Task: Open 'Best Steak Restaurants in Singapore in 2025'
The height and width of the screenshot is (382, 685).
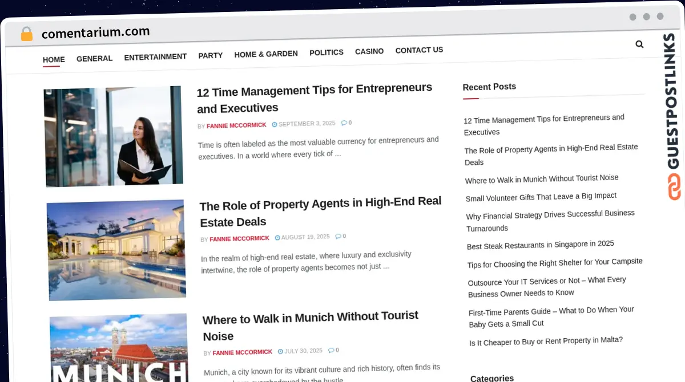Action: [x=541, y=245]
